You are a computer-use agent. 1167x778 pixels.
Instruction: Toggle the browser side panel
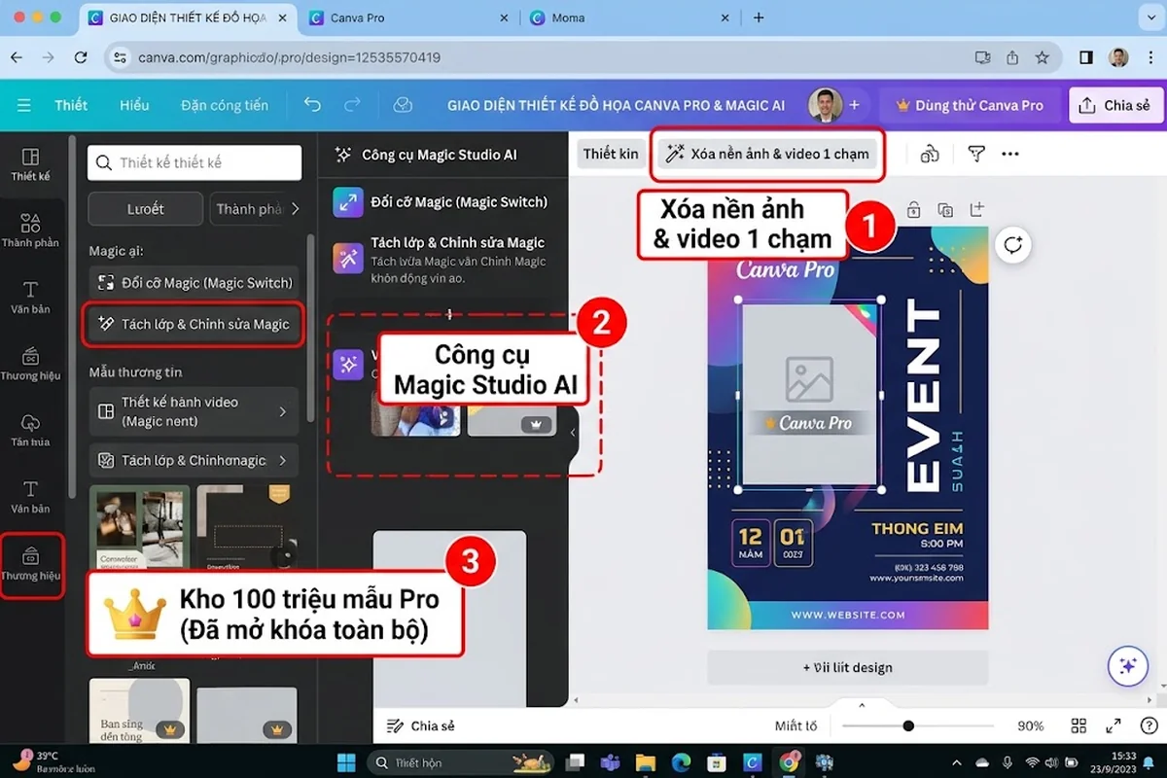[1086, 57]
